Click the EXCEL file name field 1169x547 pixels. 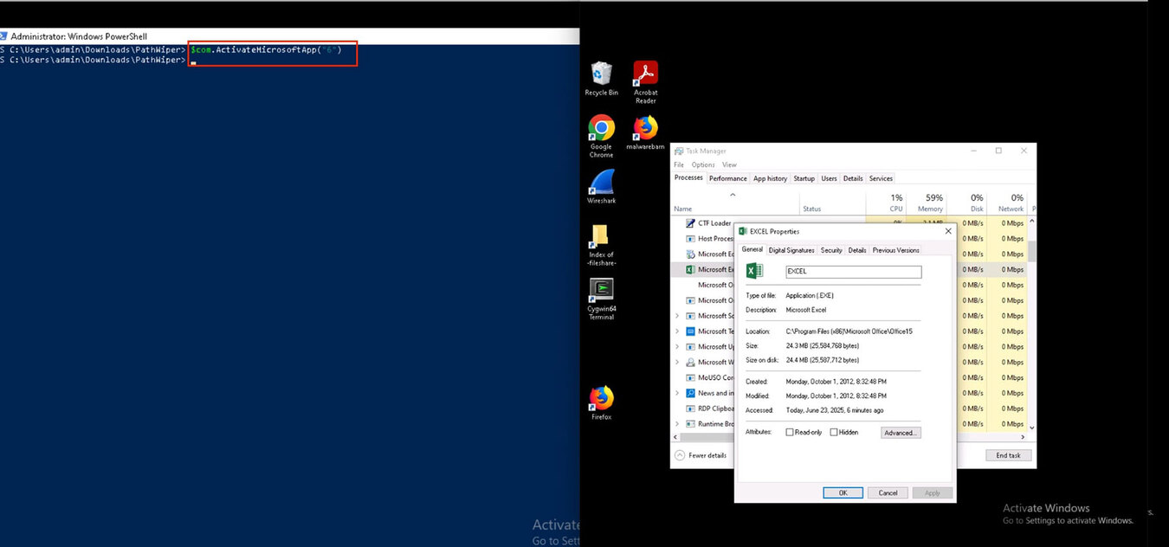coord(853,272)
